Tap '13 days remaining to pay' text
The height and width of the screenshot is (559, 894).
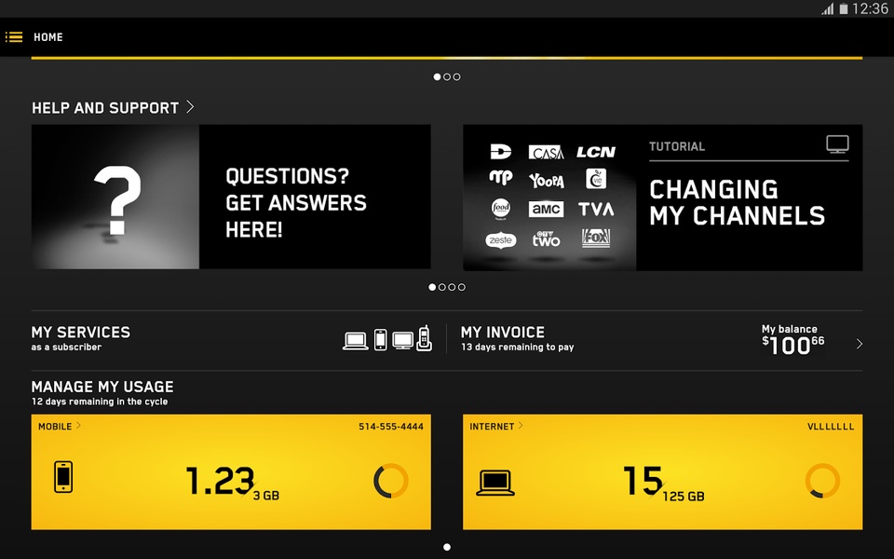(x=517, y=348)
